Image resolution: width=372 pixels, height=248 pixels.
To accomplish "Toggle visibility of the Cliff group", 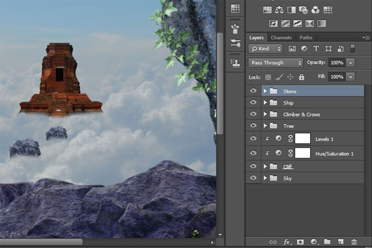I will coord(253,166).
